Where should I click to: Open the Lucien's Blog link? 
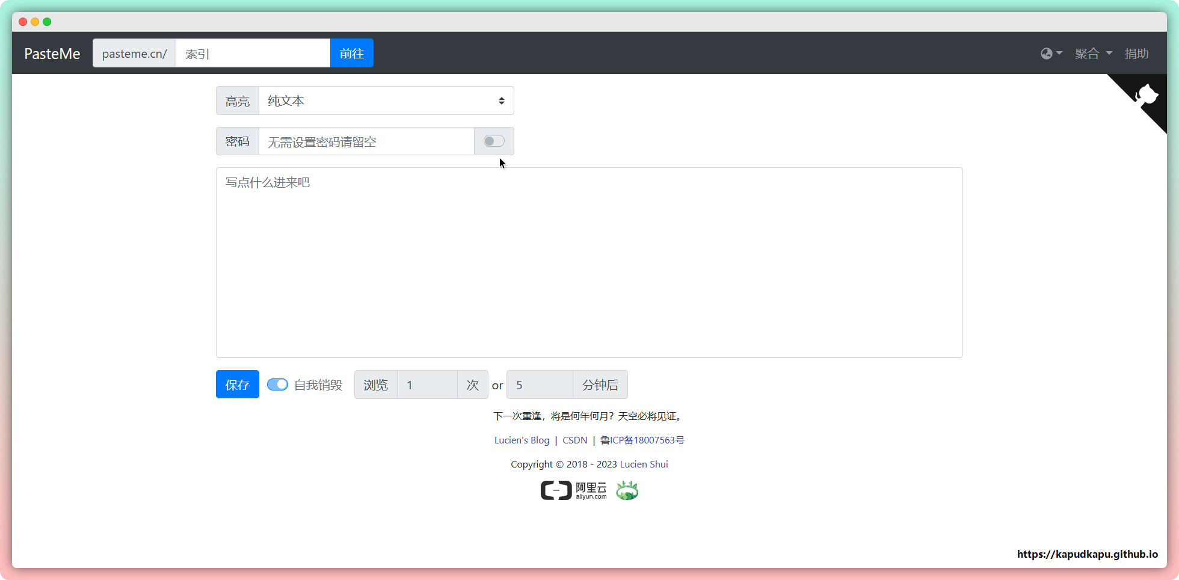[522, 440]
